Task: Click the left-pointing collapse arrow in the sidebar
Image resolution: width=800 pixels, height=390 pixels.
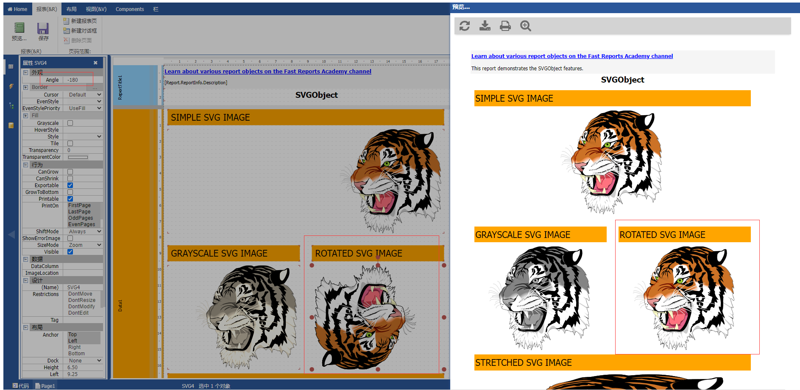Action: [x=11, y=234]
